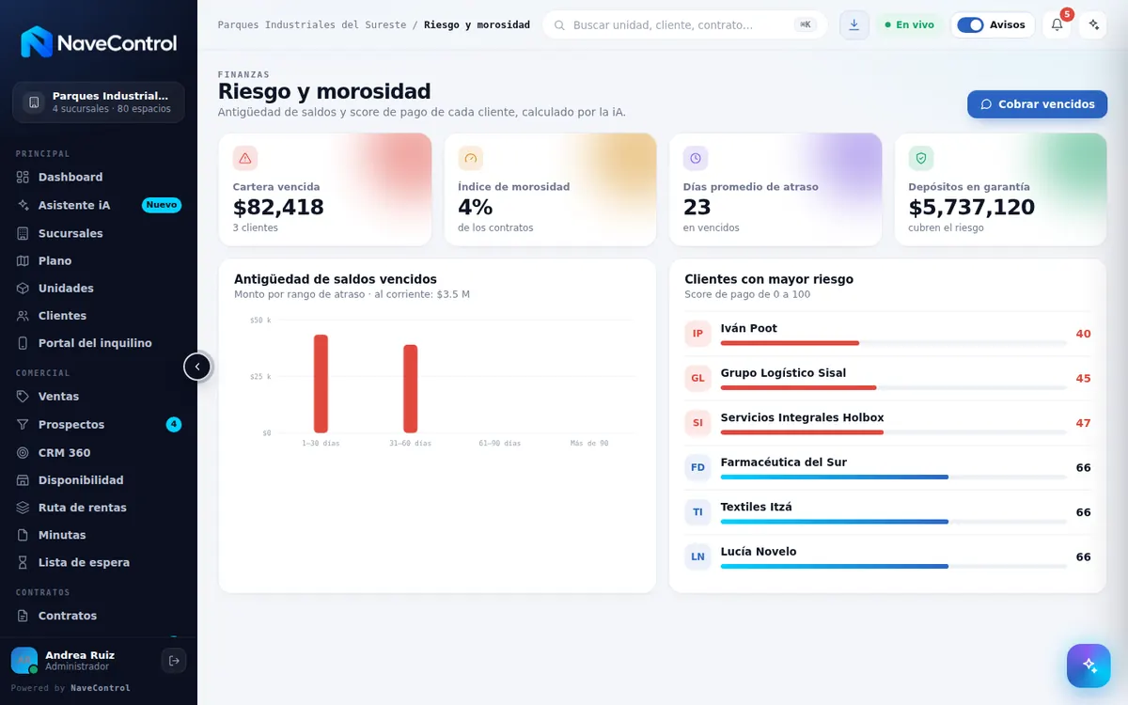The height and width of the screenshot is (705, 1128).
Task: Open the floating AI assistant button
Action: point(1089,666)
